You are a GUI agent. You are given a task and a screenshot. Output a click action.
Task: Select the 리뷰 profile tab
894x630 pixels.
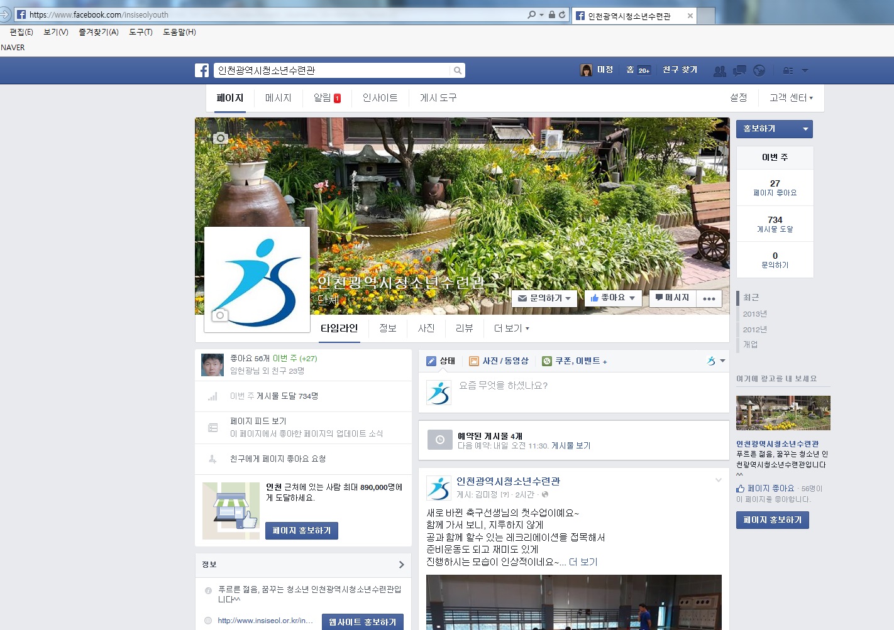point(464,328)
